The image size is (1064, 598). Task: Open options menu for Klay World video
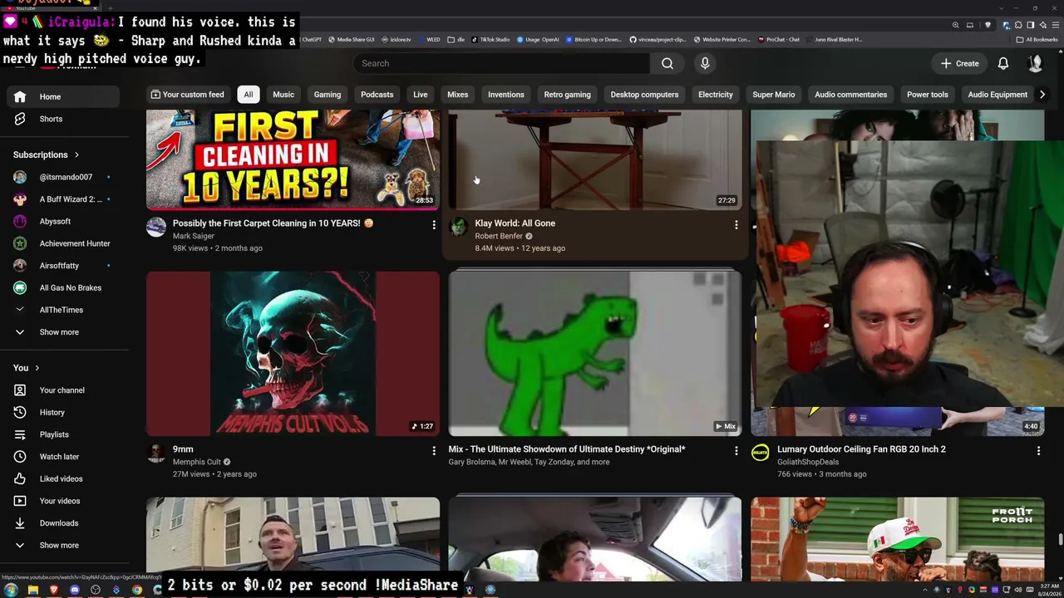pyautogui.click(x=736, y=224)
